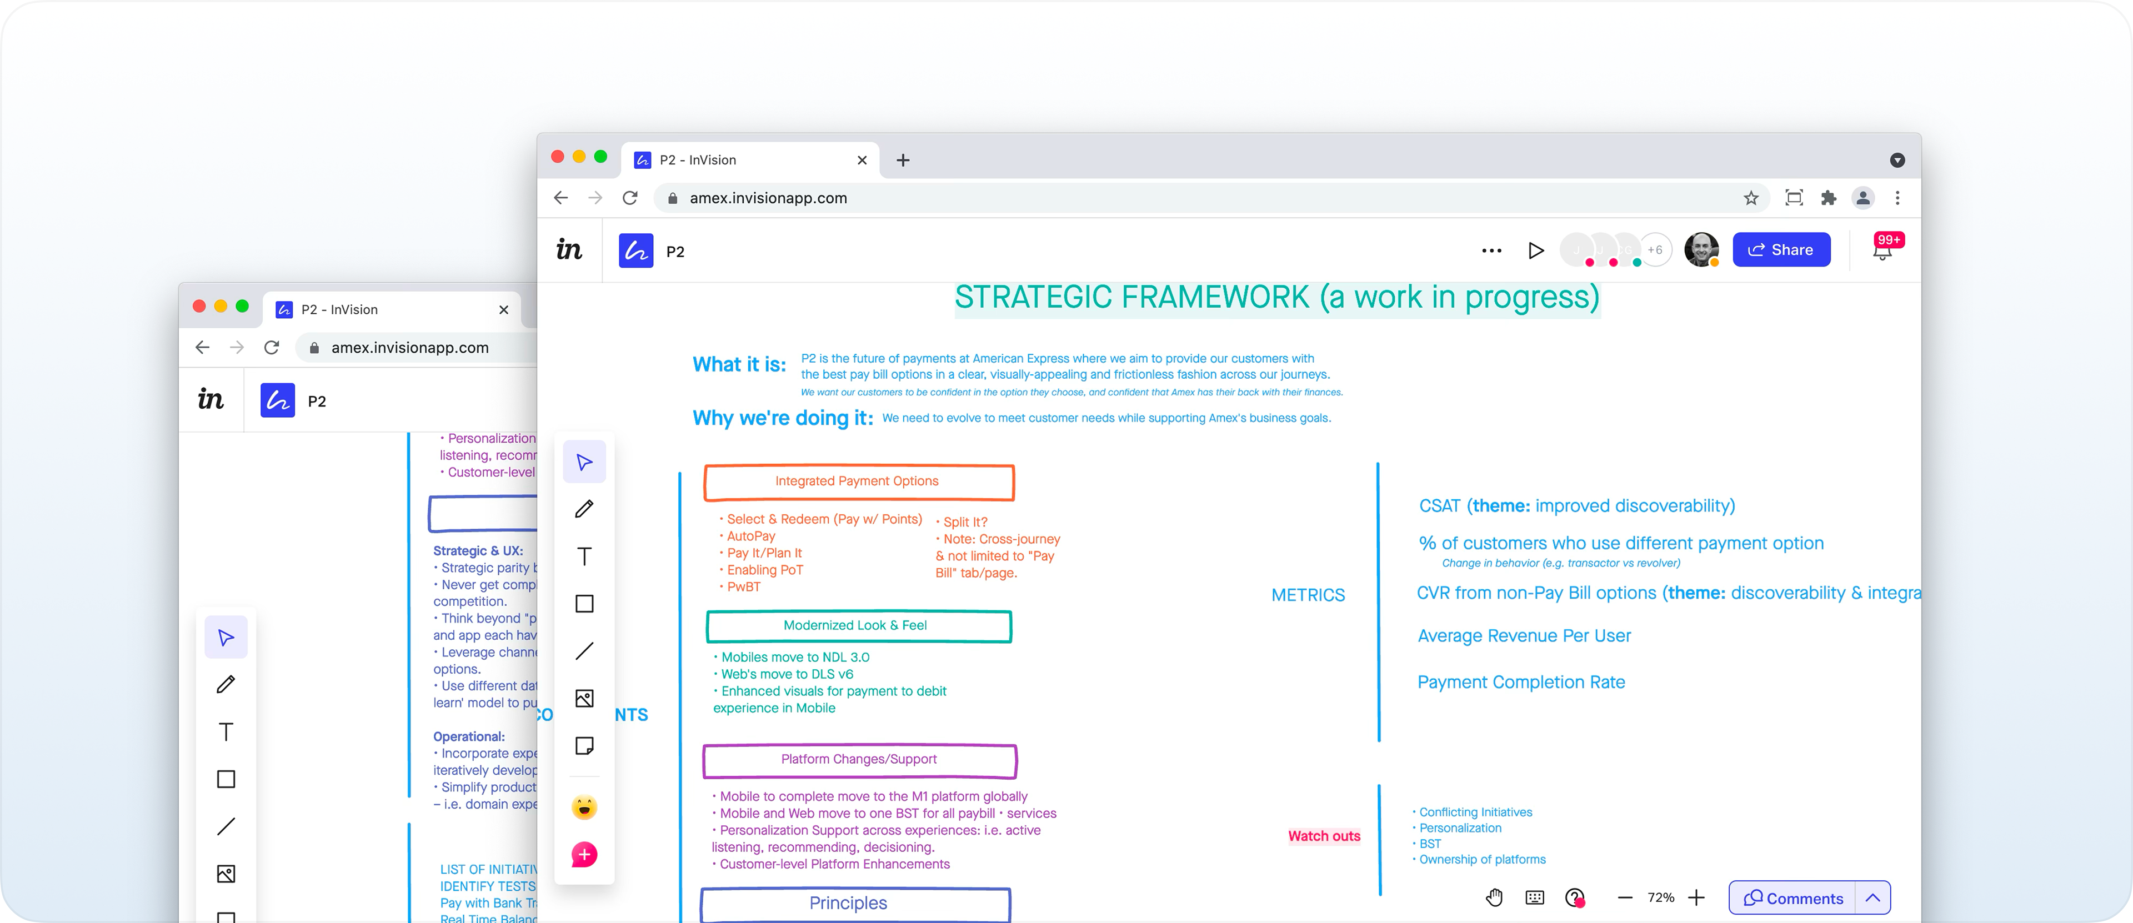Select the pencil tool in back window toolbar

(x=225, y=685)
